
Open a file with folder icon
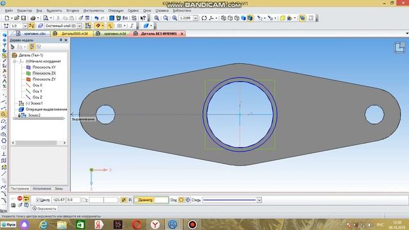click(17, 18)
